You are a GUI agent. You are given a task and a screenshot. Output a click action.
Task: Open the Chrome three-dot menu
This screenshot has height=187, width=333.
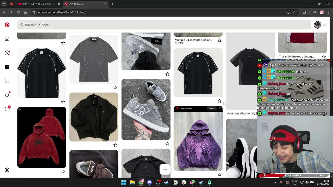click(x=329, y=12)
